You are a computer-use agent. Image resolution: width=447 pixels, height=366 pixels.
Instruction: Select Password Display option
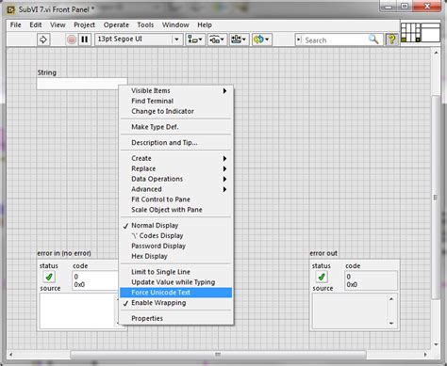[x=176, y=247]
